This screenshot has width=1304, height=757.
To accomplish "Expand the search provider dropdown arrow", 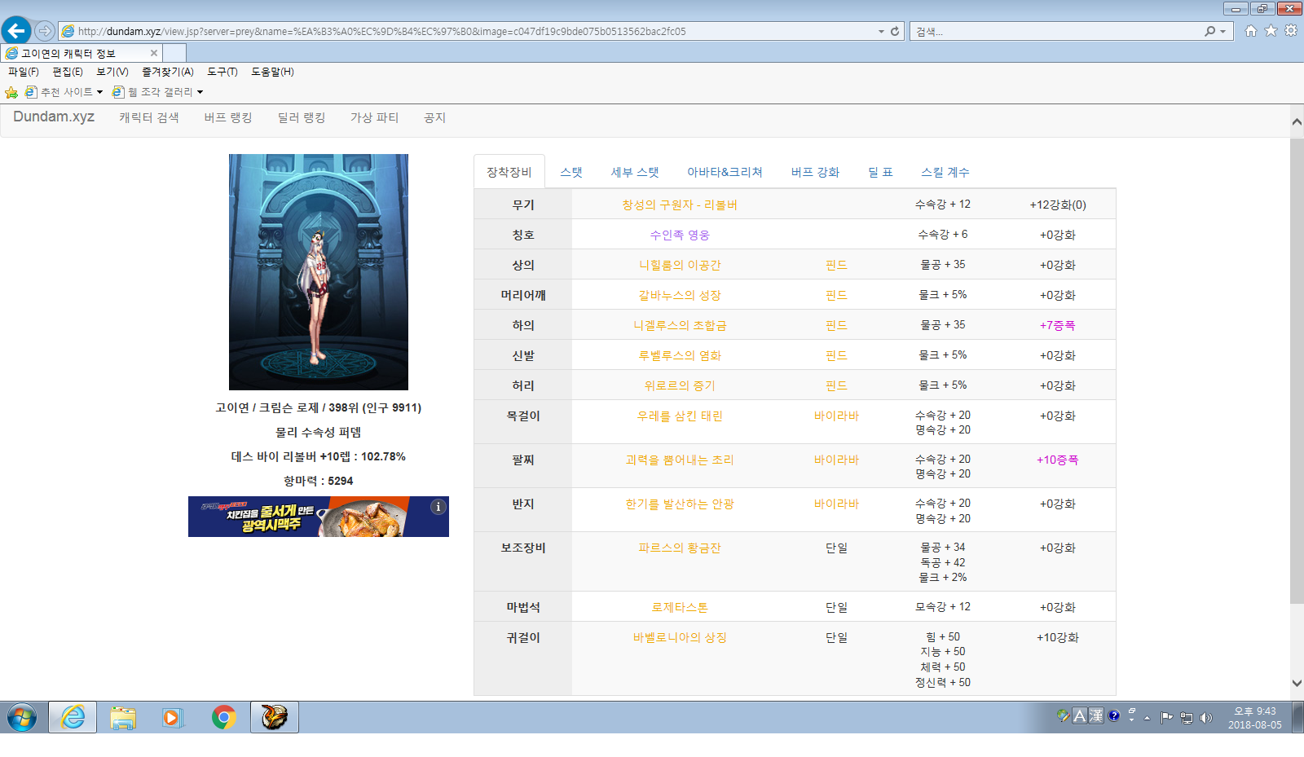I will (x=1222, y=31).
